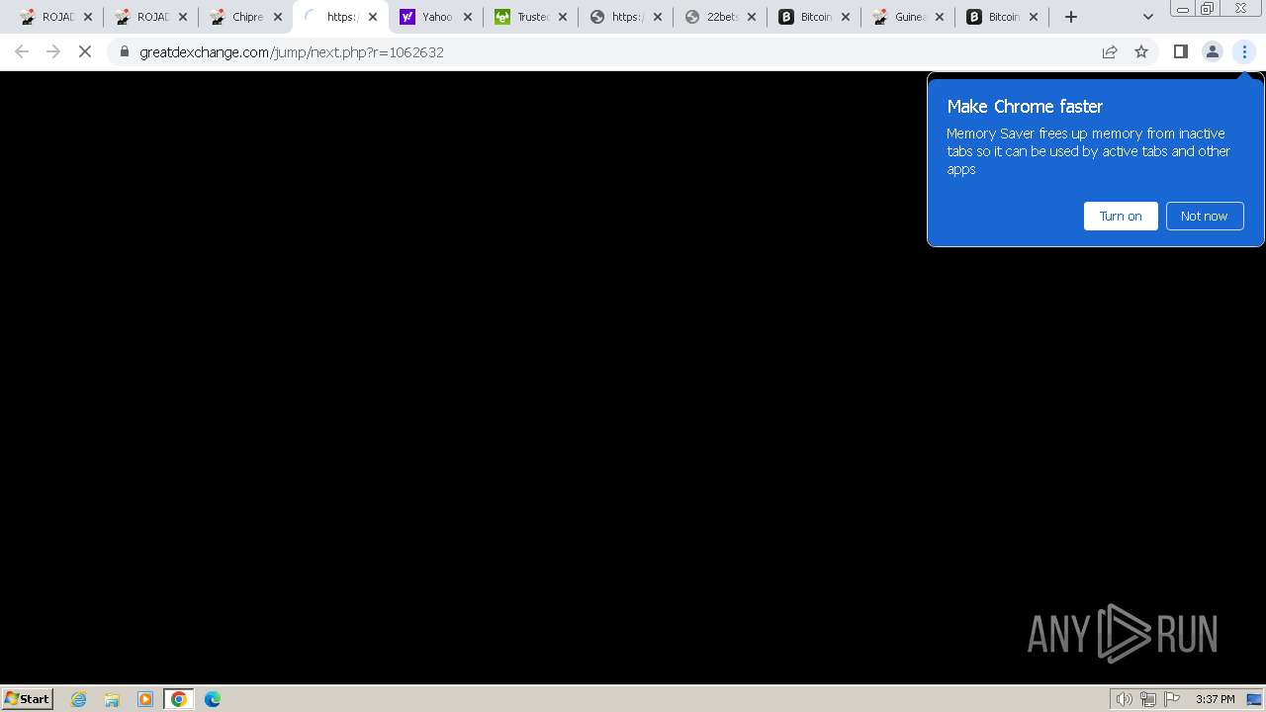
Task: View site information lock icon
Action: coord(125,51)
